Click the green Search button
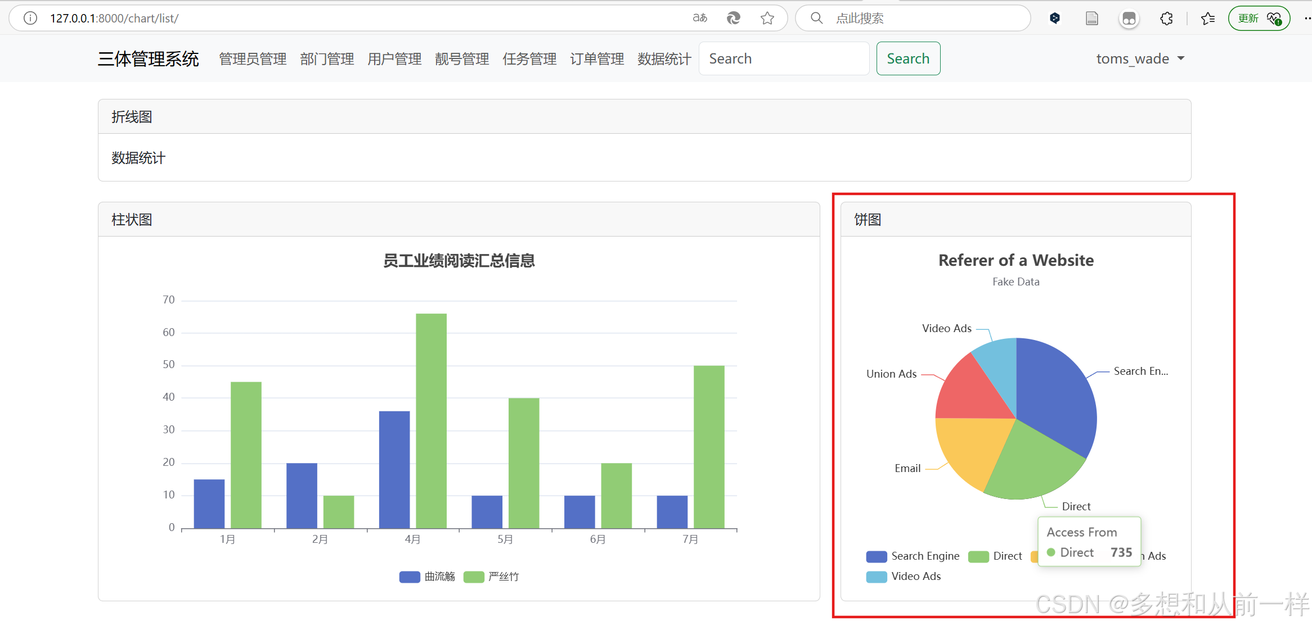 point(907,59)
